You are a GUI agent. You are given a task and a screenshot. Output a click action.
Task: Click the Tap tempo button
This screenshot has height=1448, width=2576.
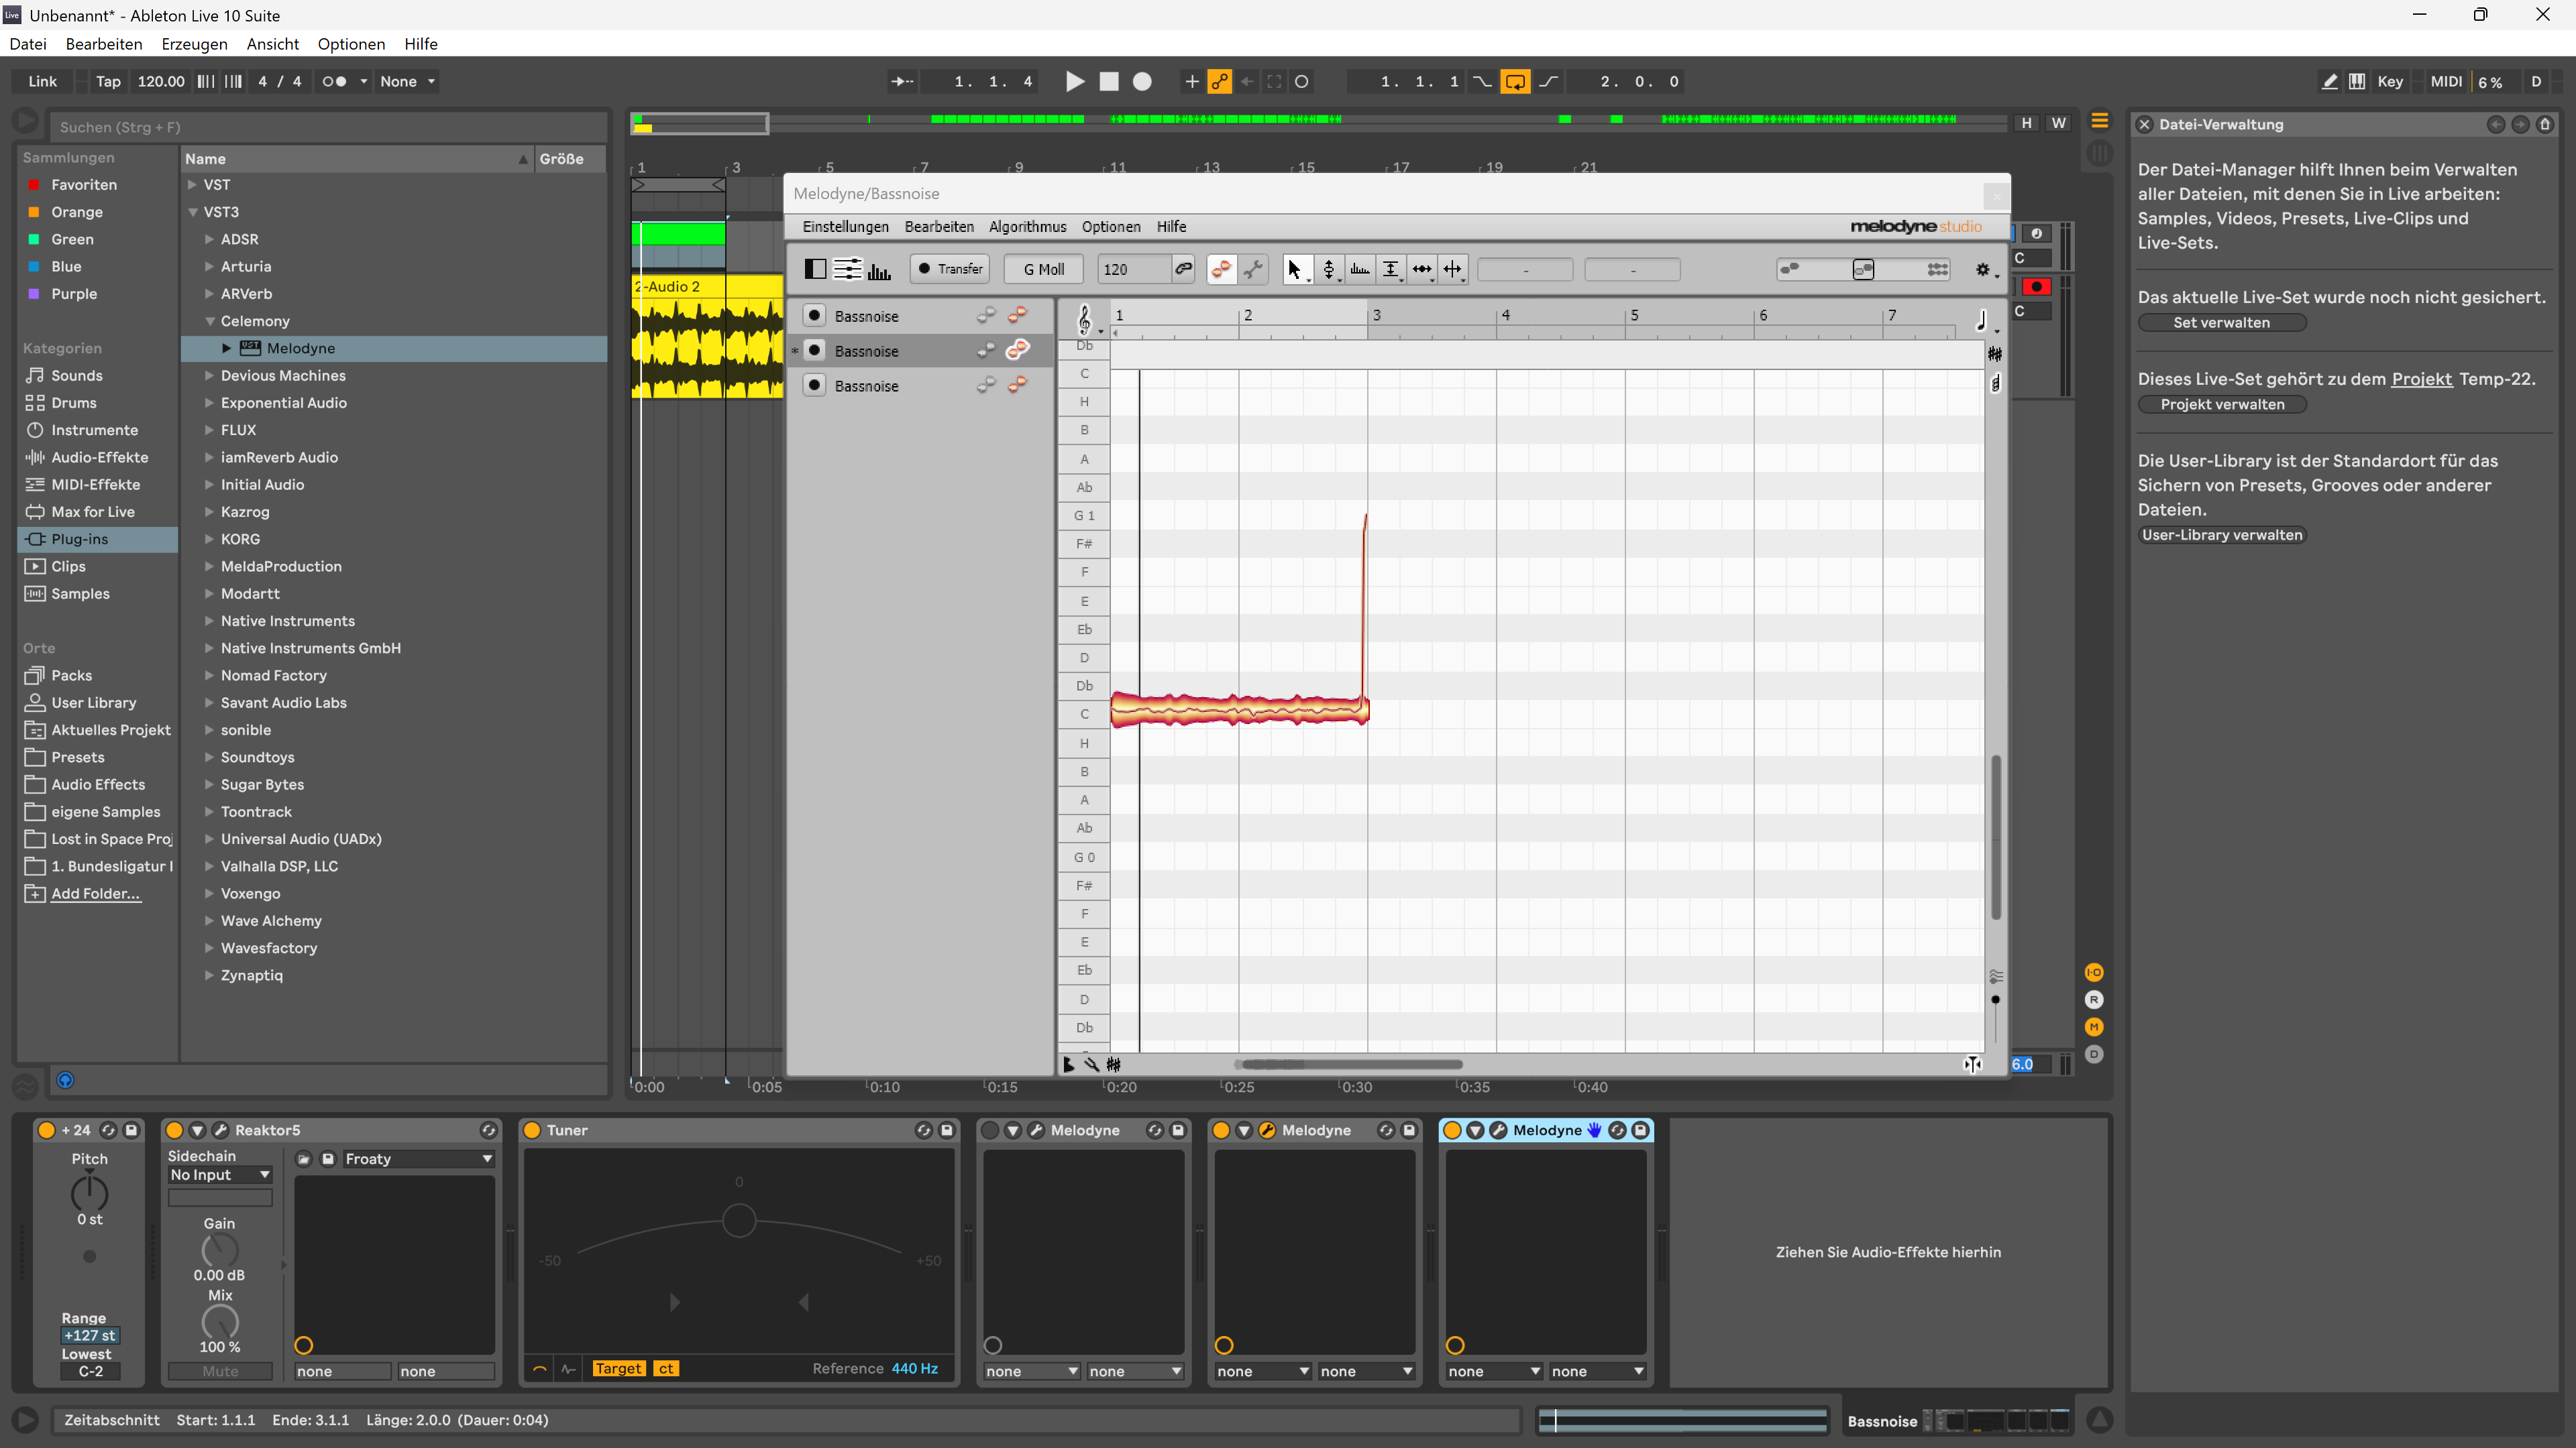coord(108,82)
